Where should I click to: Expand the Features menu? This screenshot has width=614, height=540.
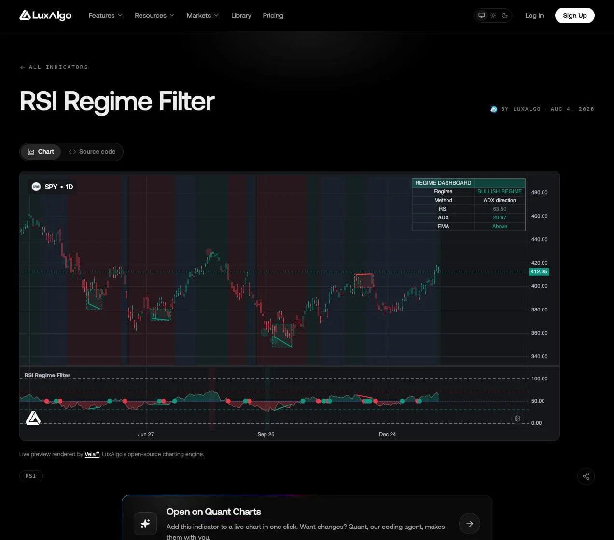pos(105,15)
